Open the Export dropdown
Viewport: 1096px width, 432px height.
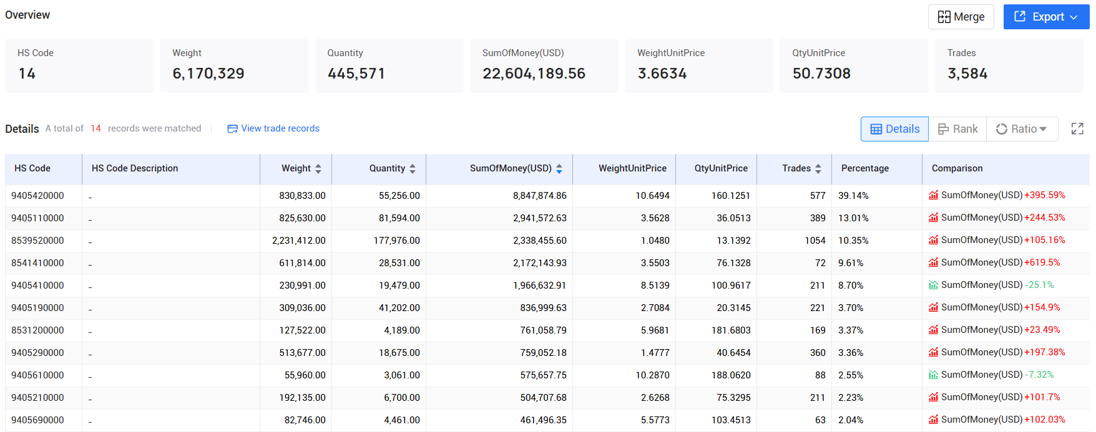tap(1046, 17)
